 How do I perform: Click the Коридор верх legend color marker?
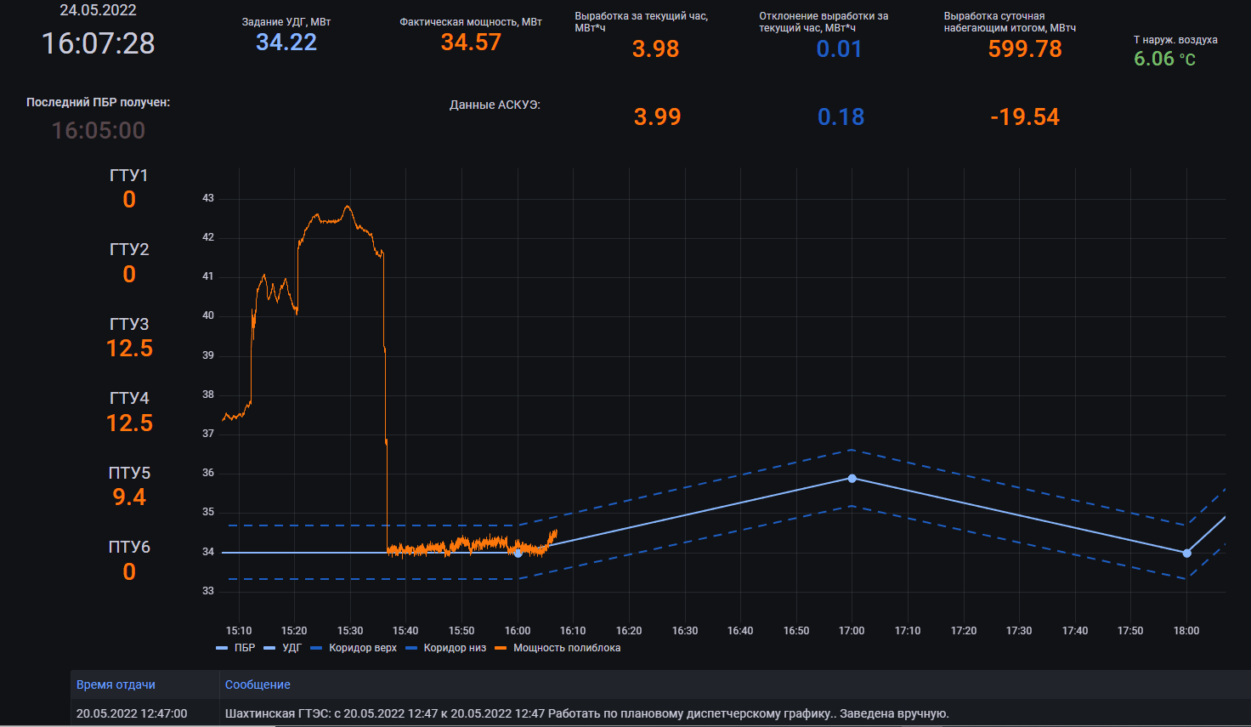pyautogui.click(x=316, y=648)
